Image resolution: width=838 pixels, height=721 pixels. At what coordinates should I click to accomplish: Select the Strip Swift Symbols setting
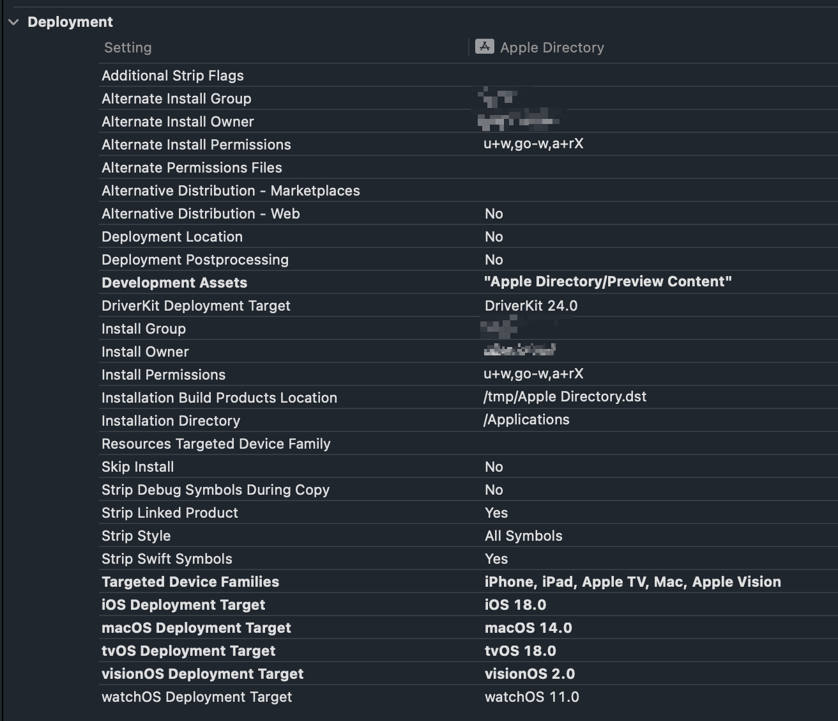(167, 559)
